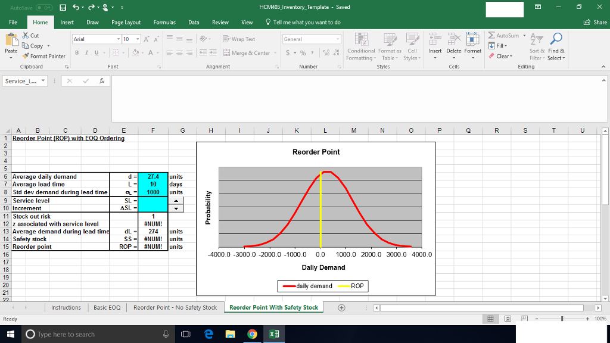Click the Find & Select magnifier icon
610x343 pixels.
tap(556, 39)
